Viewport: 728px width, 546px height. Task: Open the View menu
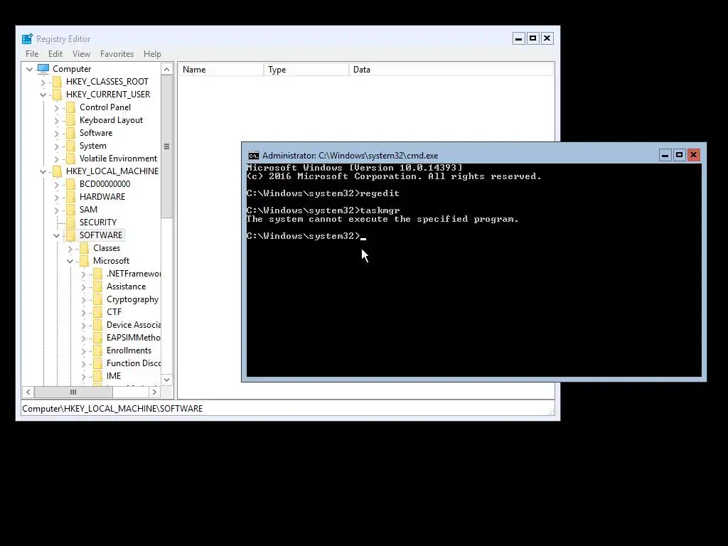tap(81, 54)
